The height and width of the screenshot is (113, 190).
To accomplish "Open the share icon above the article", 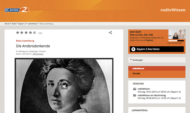I will tap(110, 32).
